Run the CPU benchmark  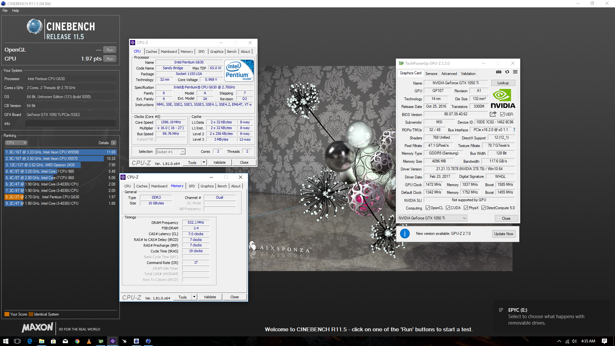(110, 59)
